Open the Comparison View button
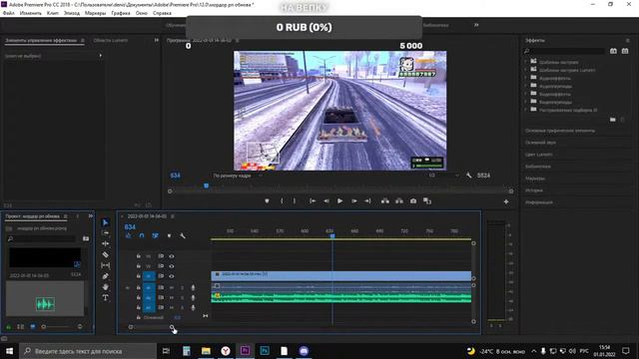 [427, 201]
